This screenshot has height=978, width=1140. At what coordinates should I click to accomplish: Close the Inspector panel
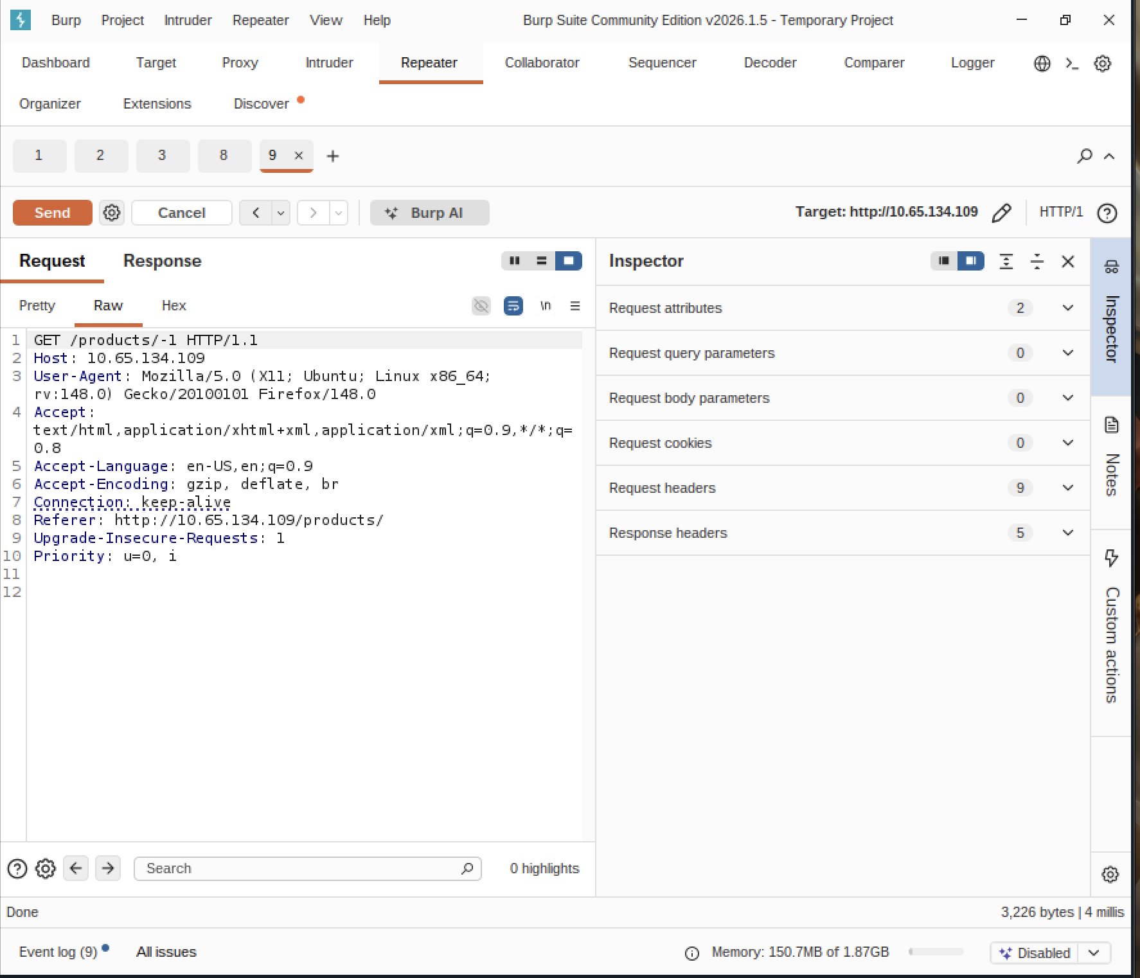pos(1068,262)
